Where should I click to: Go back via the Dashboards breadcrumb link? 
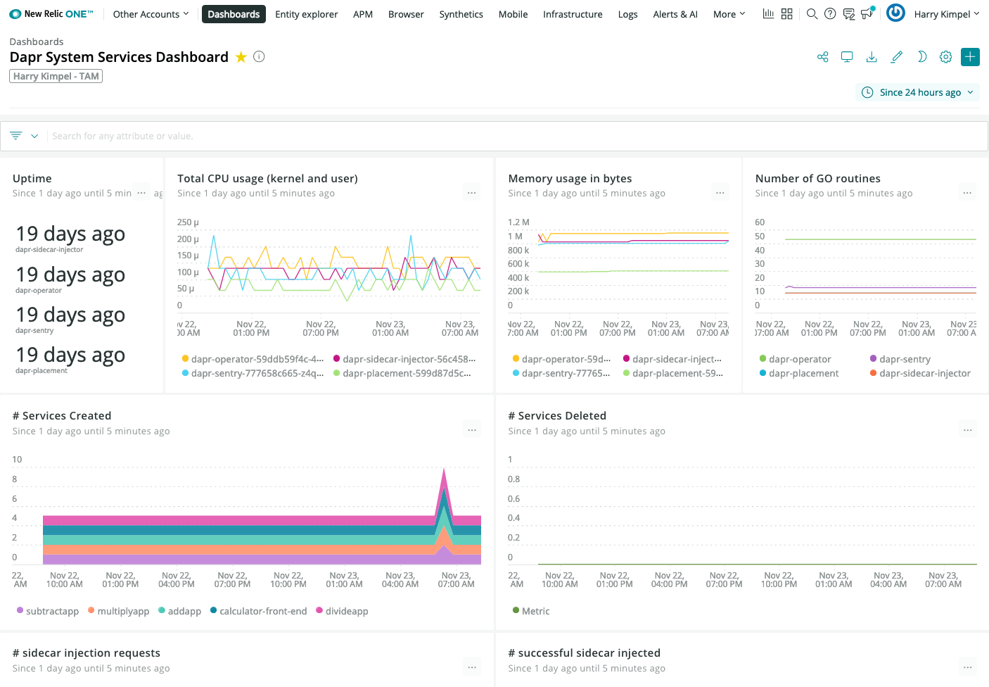point(37,41)
